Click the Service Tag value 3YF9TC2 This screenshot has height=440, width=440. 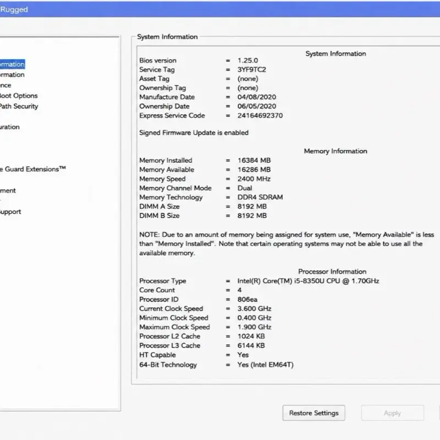(x=252, y=70)
